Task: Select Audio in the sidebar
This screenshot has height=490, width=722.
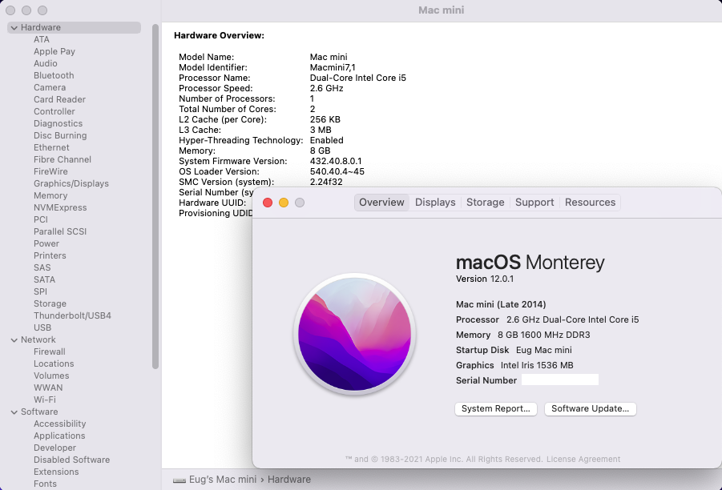Action: [x=46, y=63]
